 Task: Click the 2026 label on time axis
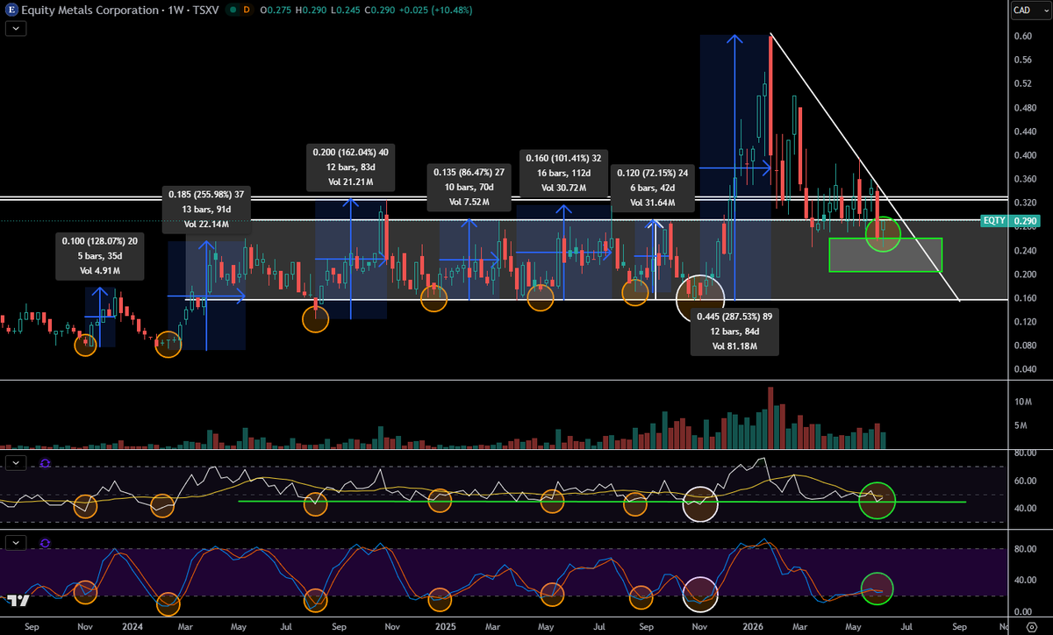tap(751, 626)
